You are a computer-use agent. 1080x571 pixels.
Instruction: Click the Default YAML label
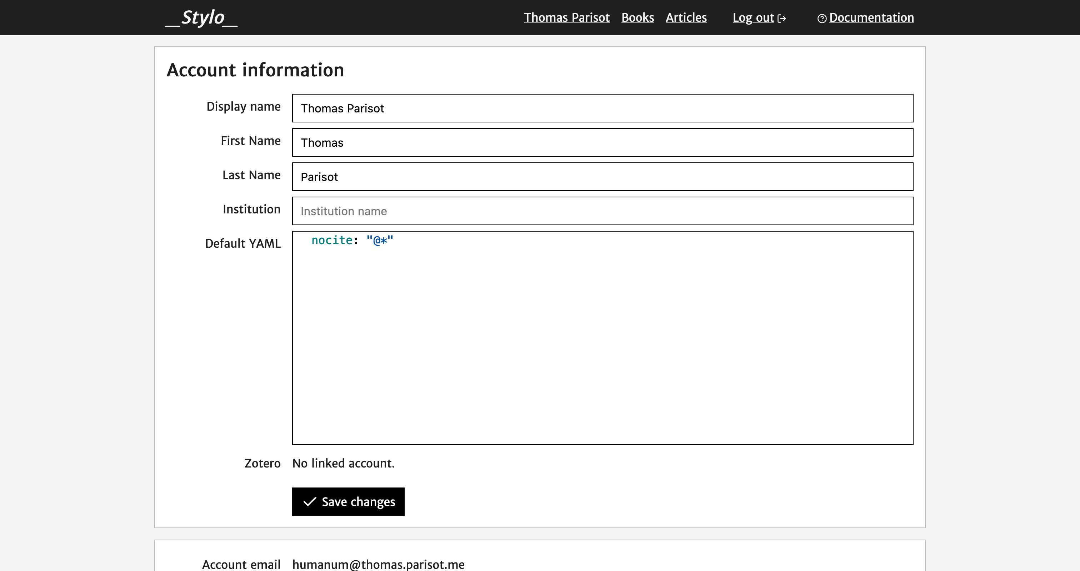(x=243, y=243)
